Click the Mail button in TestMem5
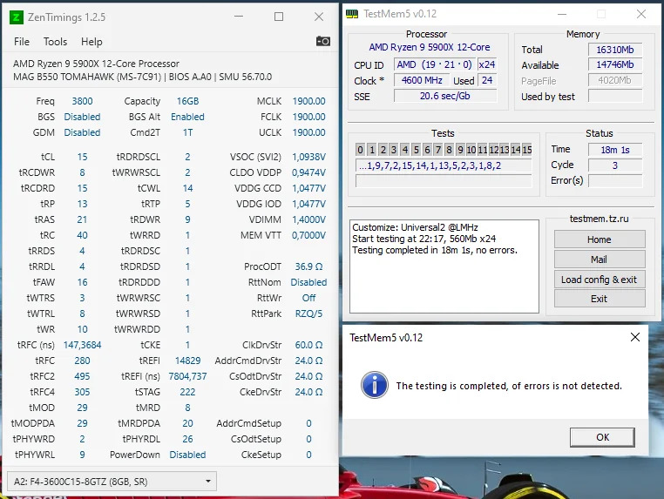 (x=599, y=260)
